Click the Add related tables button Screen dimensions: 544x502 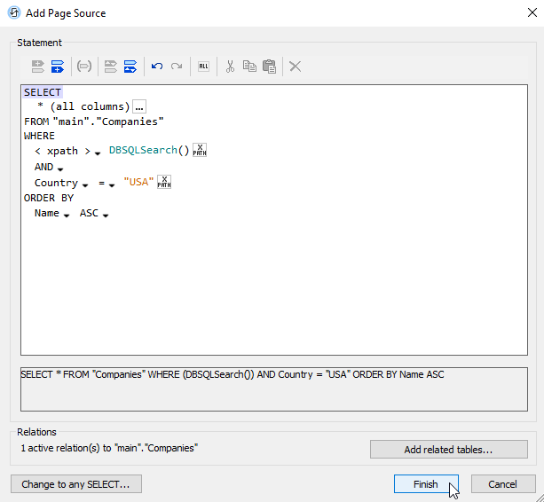point(448,450)
